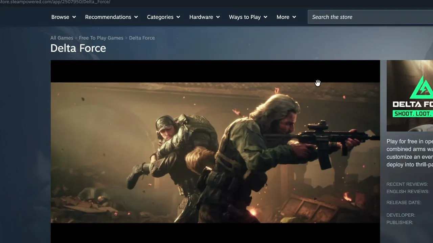Viewport: 433px width, 243px height.
Task: Click the Delta Force trailer video
Action: coord(215,152)
